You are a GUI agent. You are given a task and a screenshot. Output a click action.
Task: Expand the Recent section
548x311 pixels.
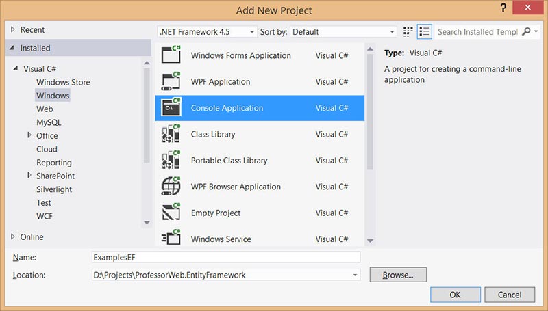[12, 30]
